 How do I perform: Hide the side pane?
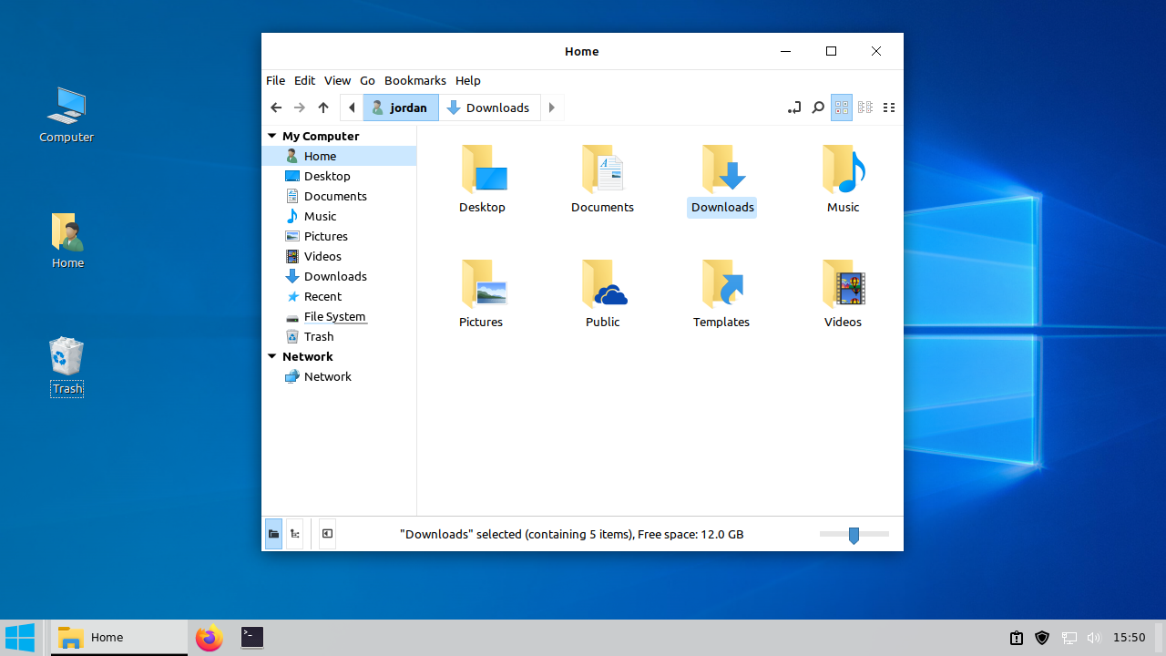tap(327, 534)
